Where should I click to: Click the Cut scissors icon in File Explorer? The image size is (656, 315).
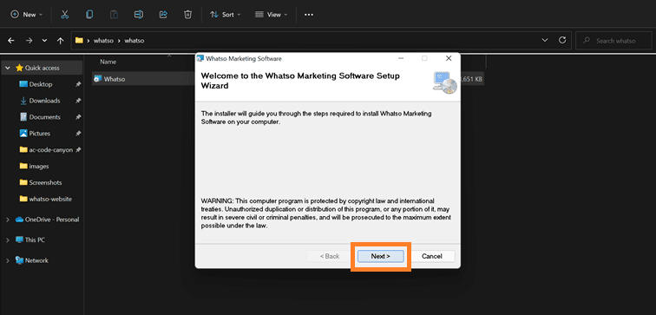(x=64, y=14)
